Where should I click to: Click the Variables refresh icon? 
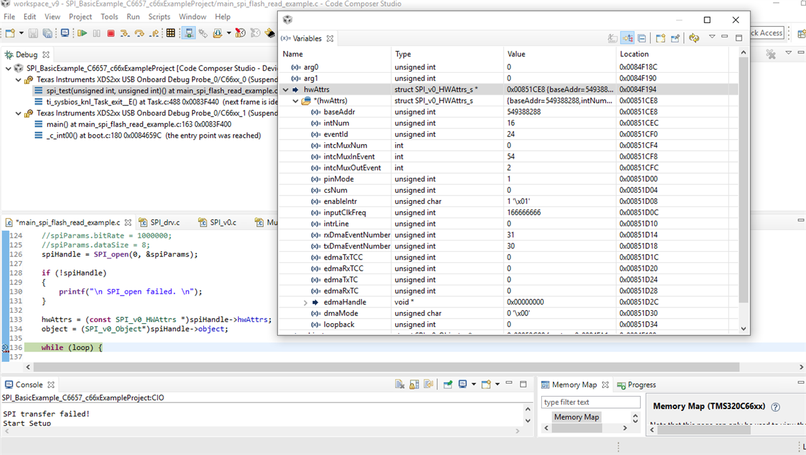tap(694, 39)
